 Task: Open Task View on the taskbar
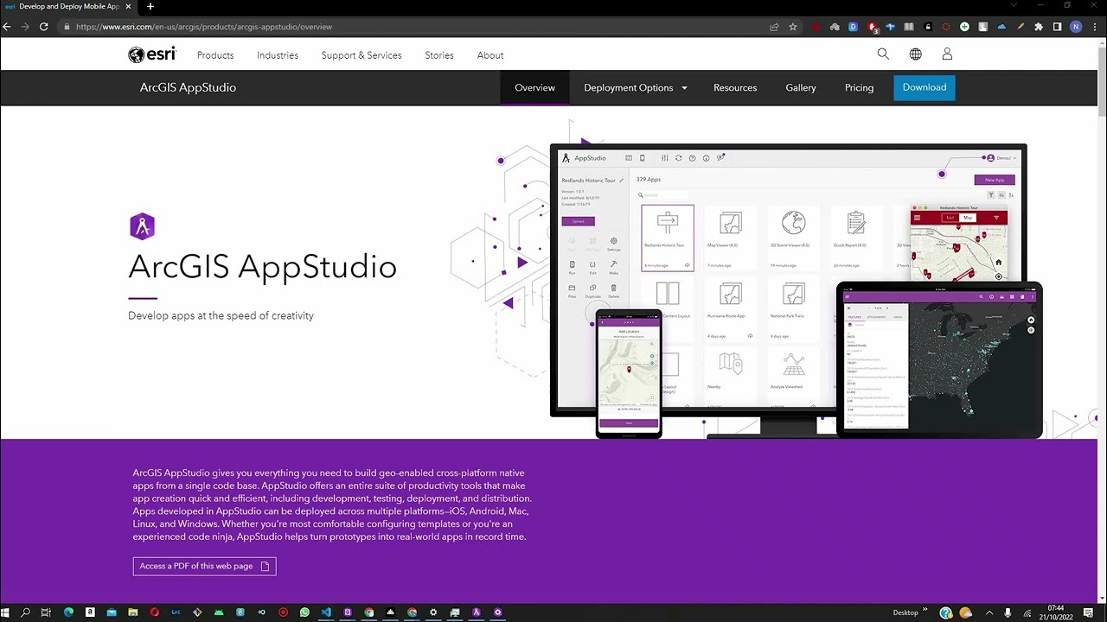[x=47, y=612]
